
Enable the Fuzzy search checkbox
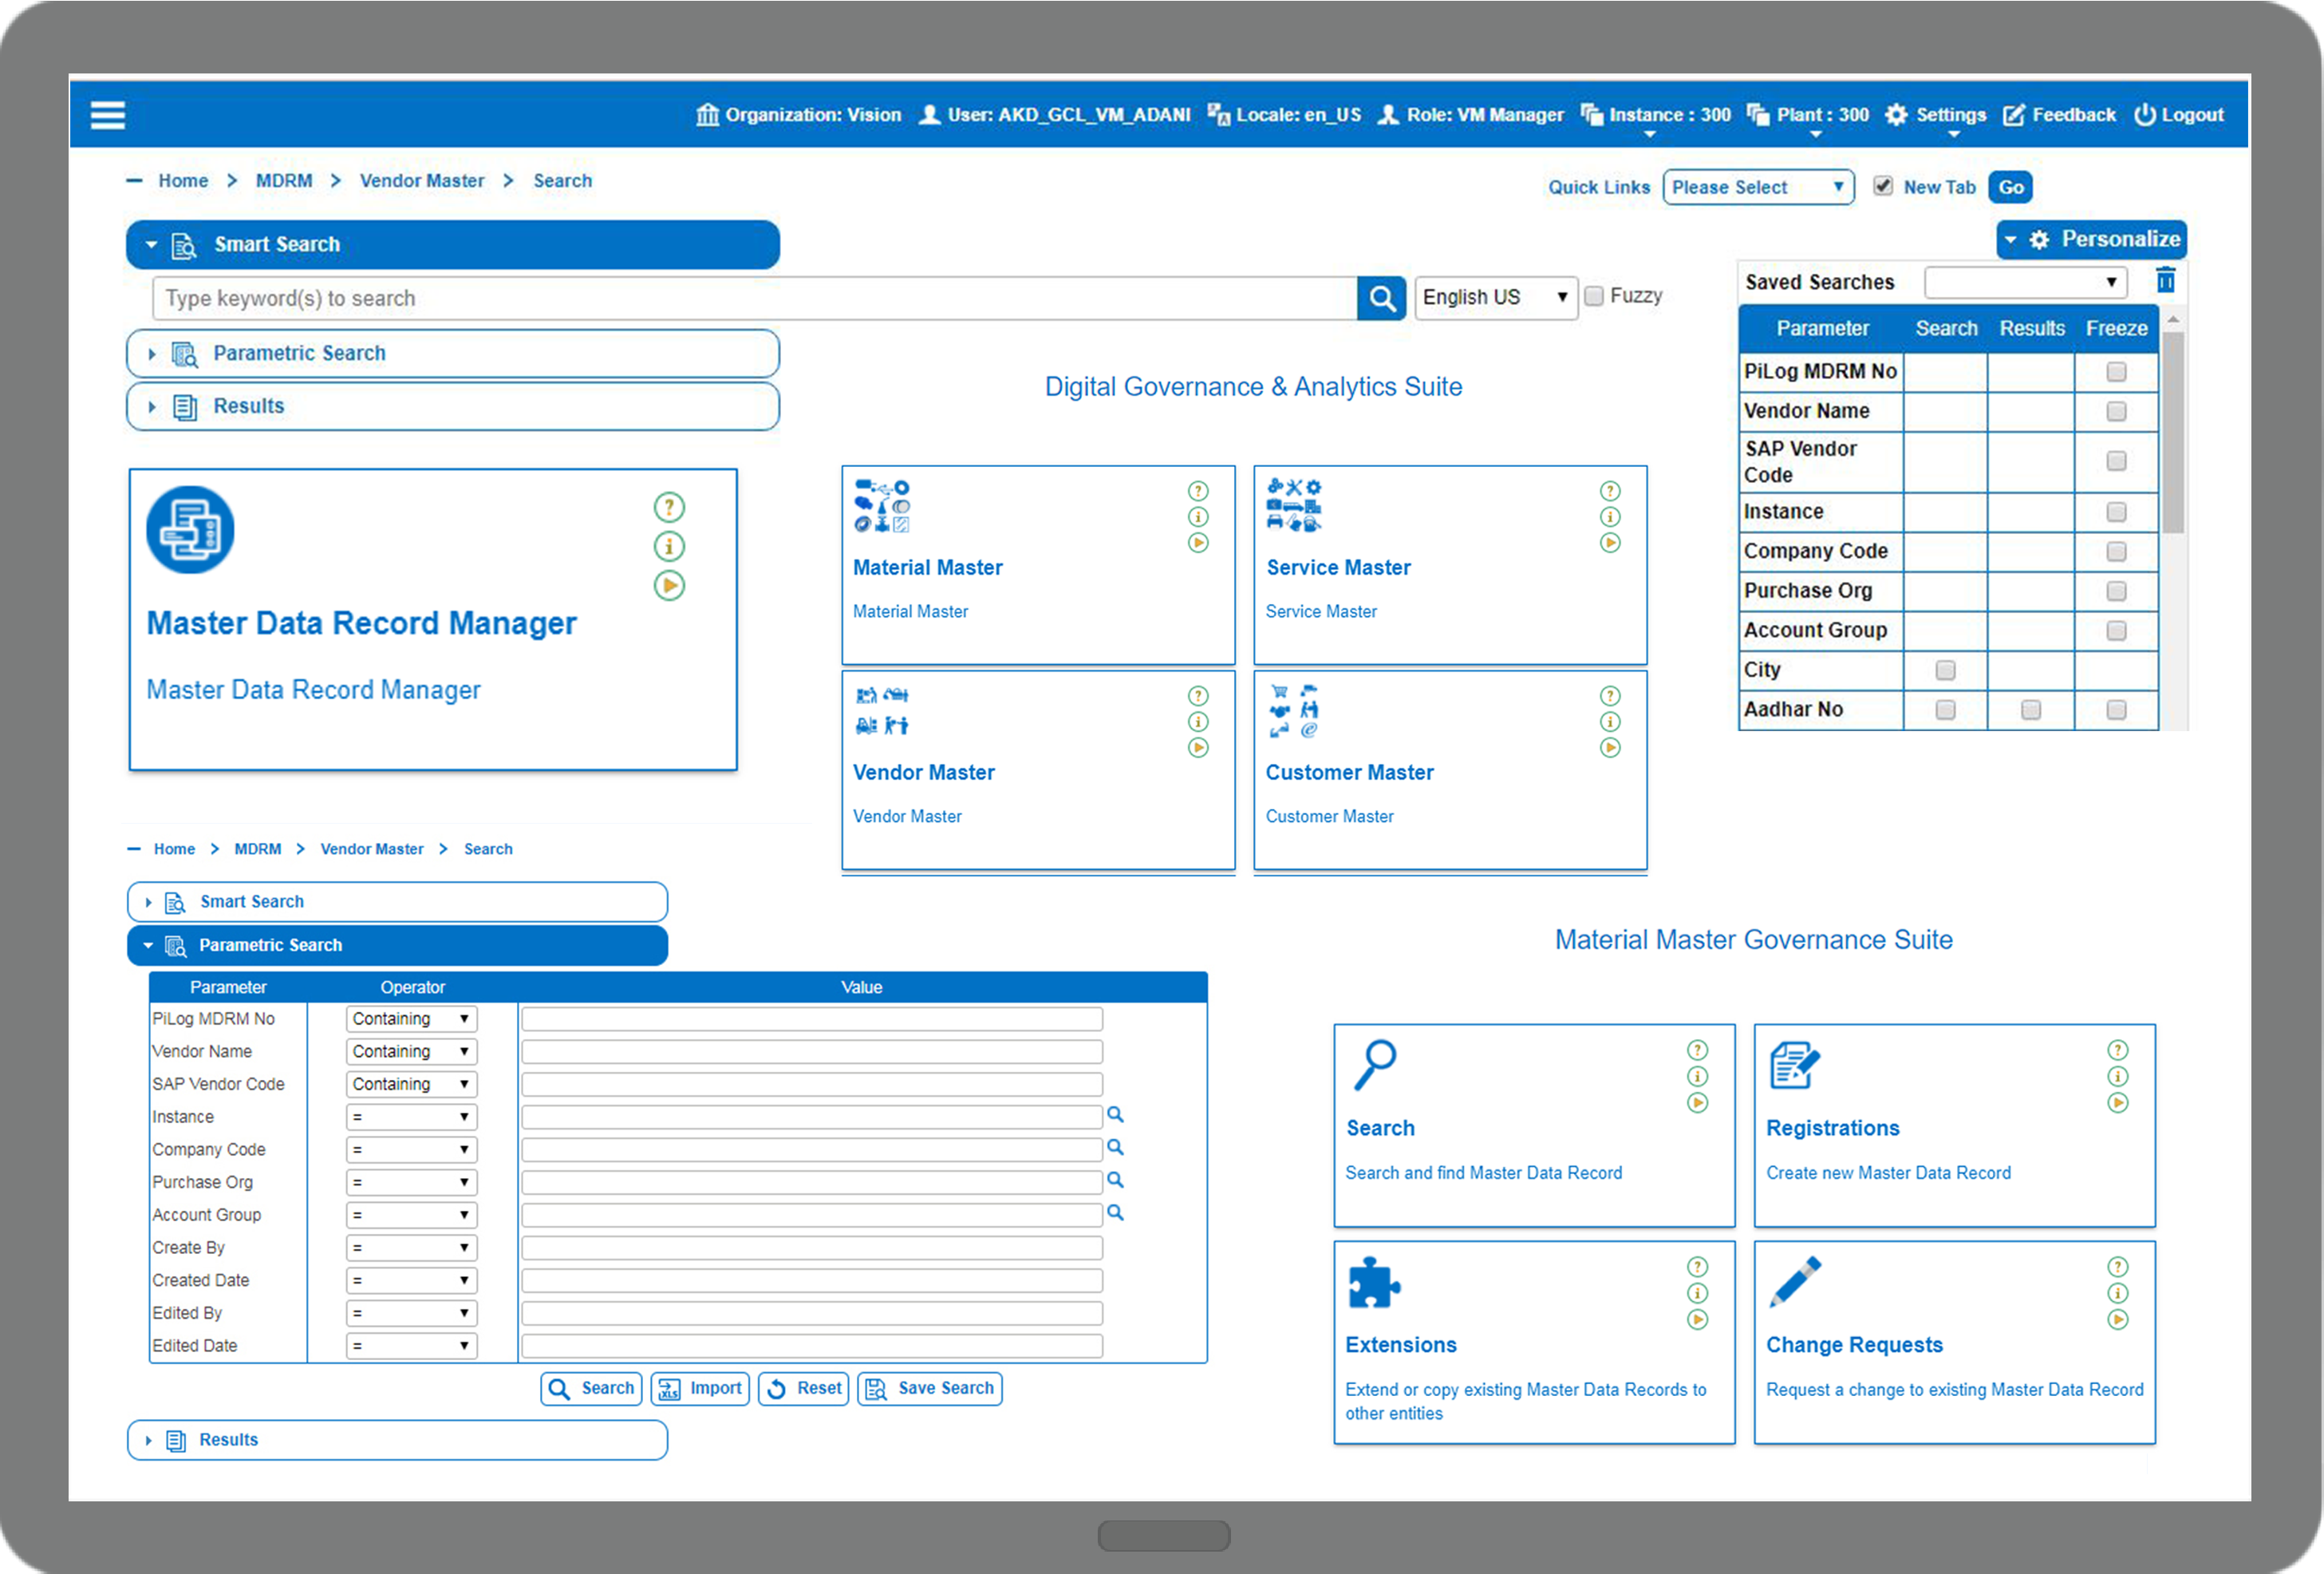(x=1594, y=296)
